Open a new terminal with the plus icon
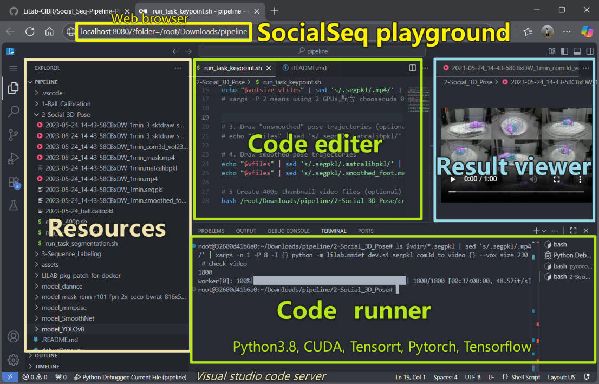This screenshot has width=599, height=384. point(536,230)
